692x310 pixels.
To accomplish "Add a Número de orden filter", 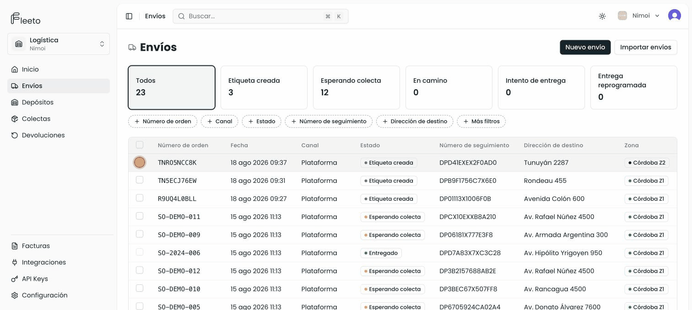I will pyautogui.click(x=163, y=122).
